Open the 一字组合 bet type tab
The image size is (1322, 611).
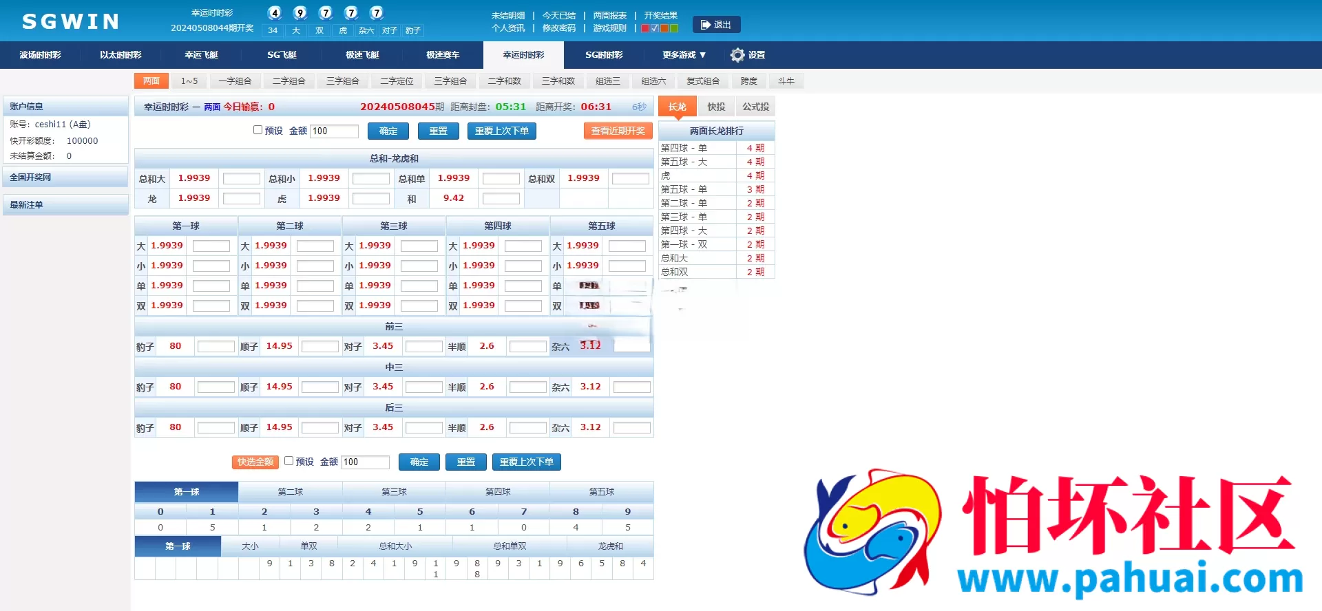pos(235,81)
